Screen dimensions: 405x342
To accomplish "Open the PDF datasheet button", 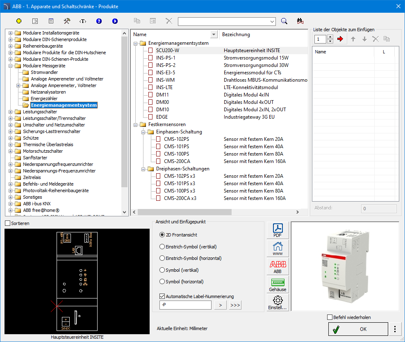I will (x=278, y=230).
